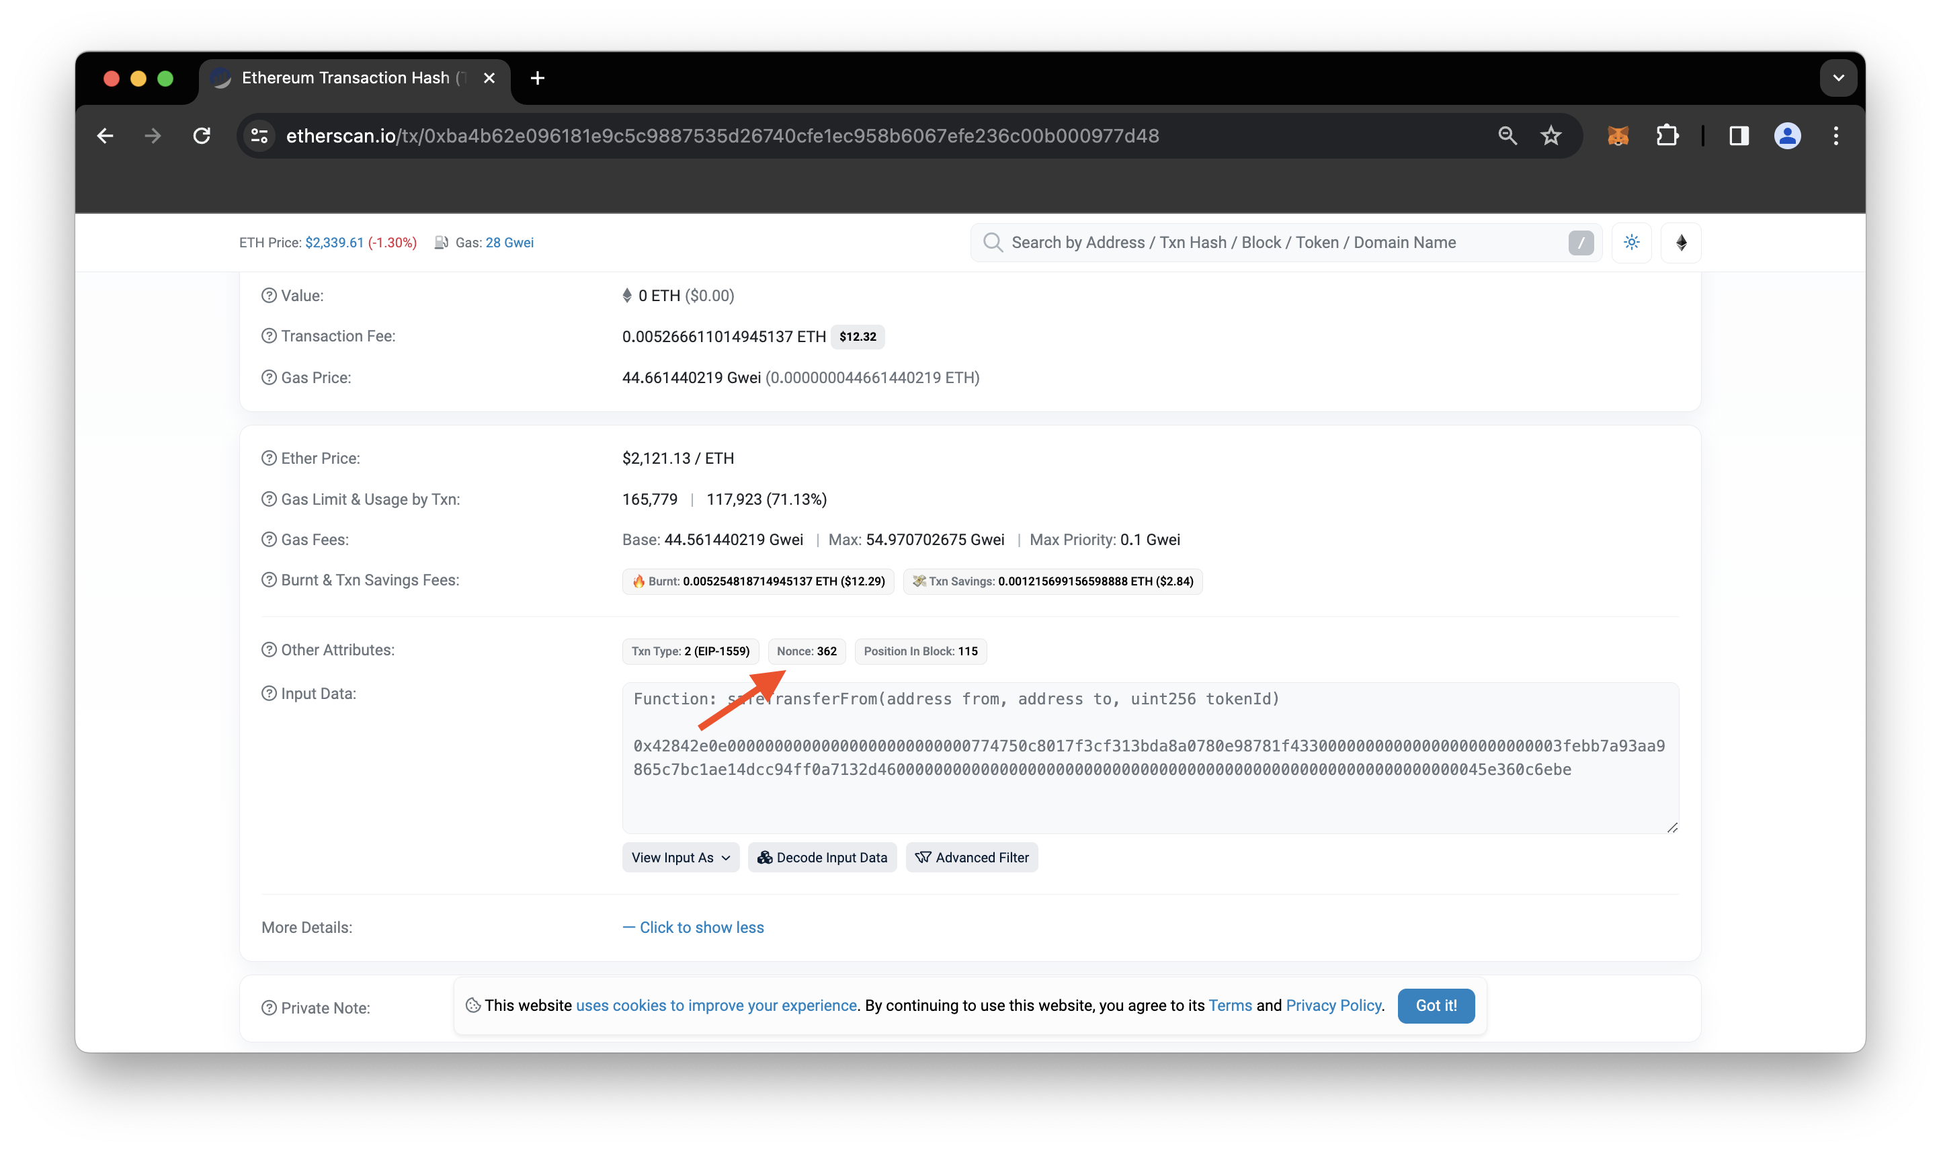The width and height of the screenshot is (1941, 1152).
Task: Click the Burnt fee badge
Action: tap(757, 581)
